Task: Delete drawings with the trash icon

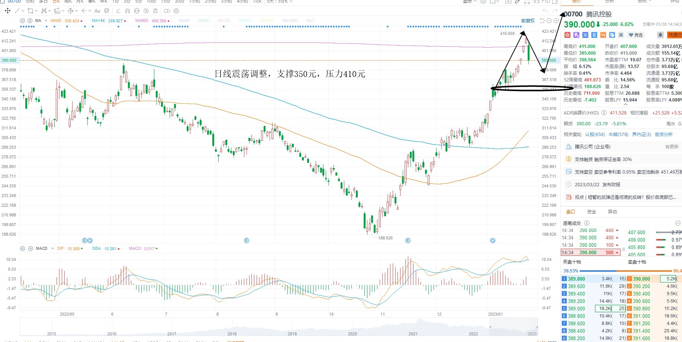Action: 155,11
